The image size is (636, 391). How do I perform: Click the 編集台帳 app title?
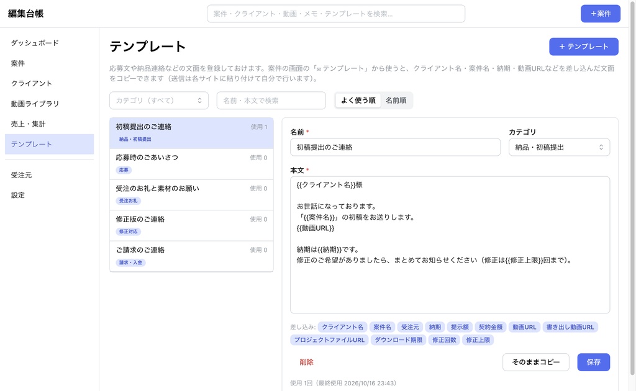(25, 14)
